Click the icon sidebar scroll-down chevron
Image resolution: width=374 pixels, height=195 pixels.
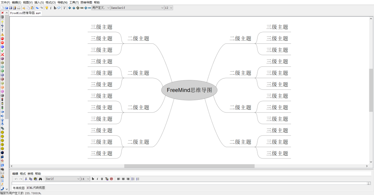pos(7,189)
